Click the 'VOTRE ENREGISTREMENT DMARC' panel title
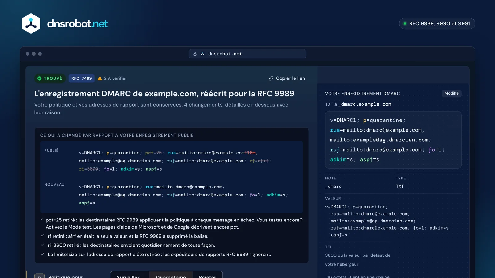Screen dimensions: 495x278 tap(362, 93)
